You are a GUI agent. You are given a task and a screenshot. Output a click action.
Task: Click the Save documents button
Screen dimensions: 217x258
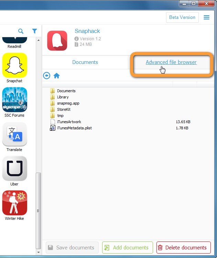[72, 247]
